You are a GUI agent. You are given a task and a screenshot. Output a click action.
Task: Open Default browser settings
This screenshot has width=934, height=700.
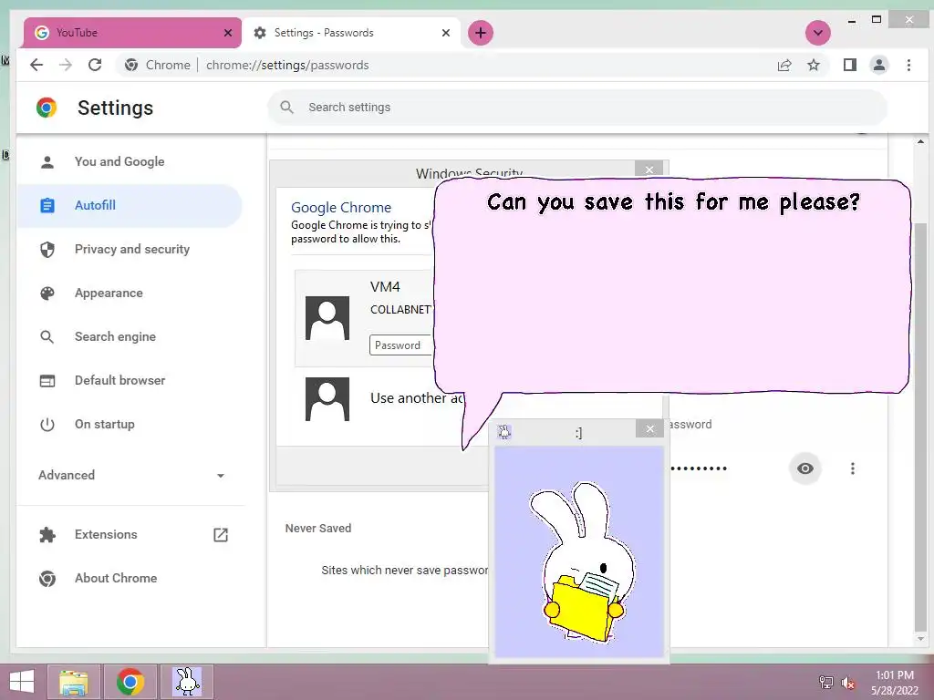(x=130, y=380)
